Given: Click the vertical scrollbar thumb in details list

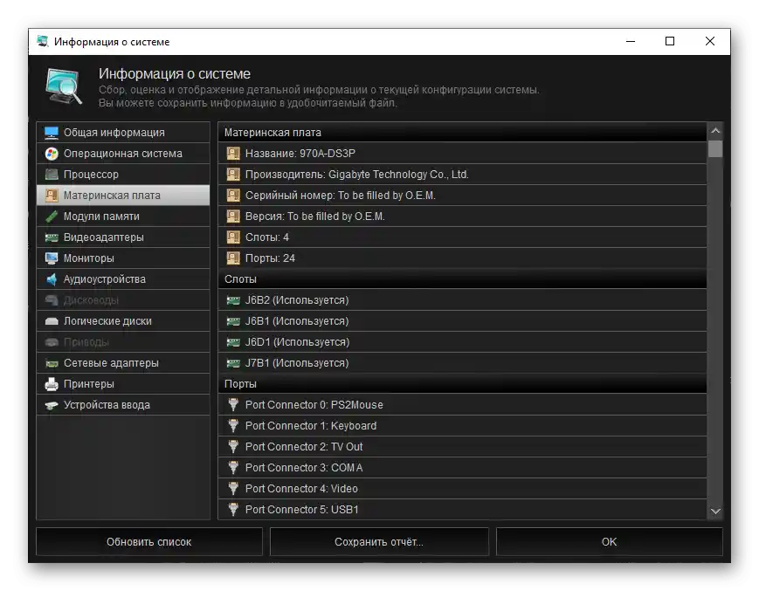Looking at the screenshot, I should pos(715,149).
